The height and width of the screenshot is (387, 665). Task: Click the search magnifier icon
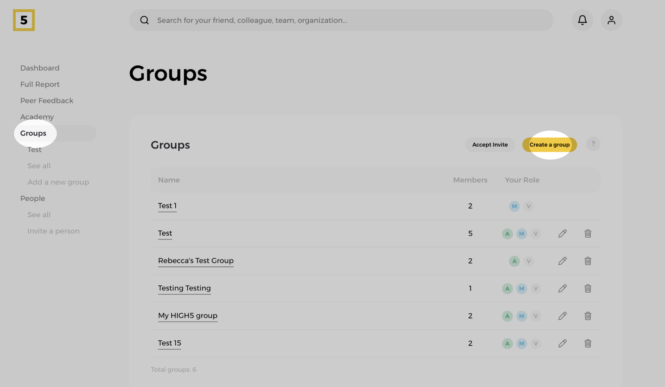tap(144, 20)
